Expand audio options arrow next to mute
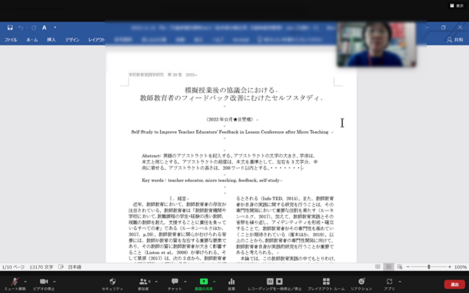Screen dimensions: 469x293 pyautogui.click(x=25, y=281)
